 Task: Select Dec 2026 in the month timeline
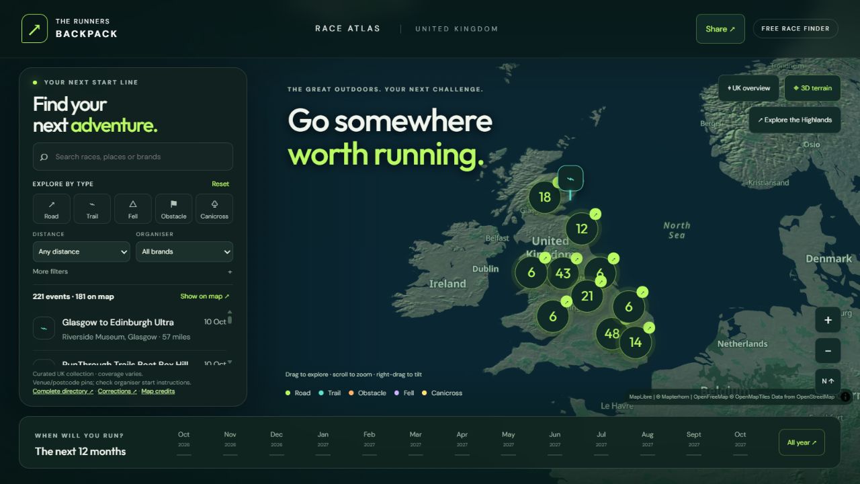tap(277, 442)
